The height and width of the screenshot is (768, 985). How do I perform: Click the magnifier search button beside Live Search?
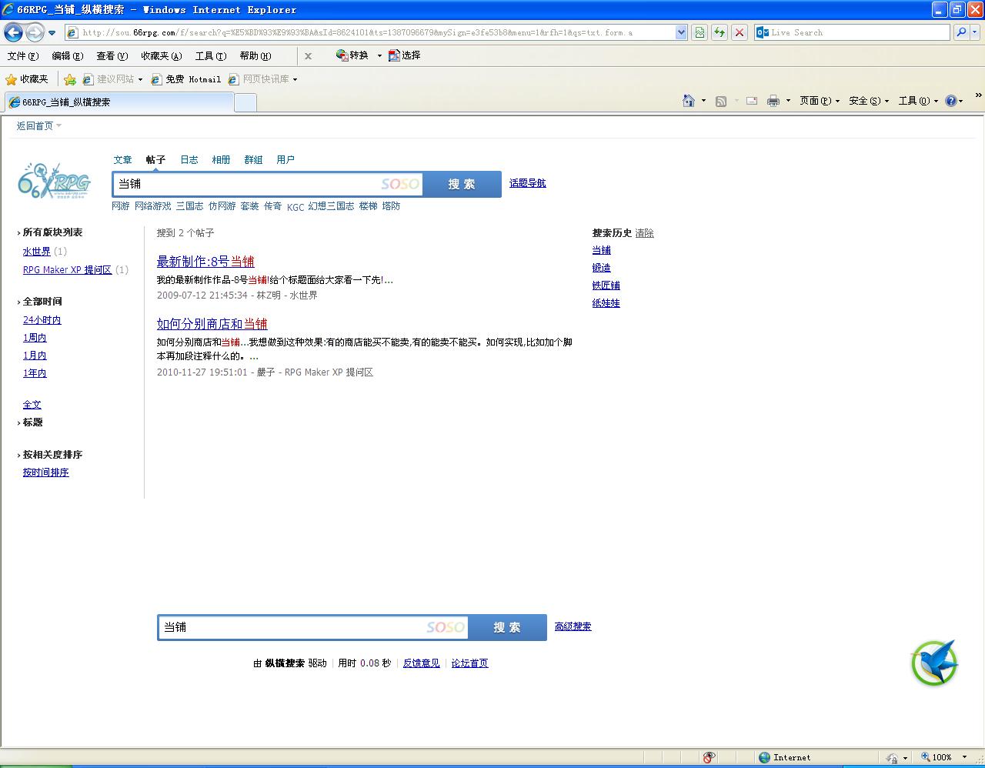(961, 32)
